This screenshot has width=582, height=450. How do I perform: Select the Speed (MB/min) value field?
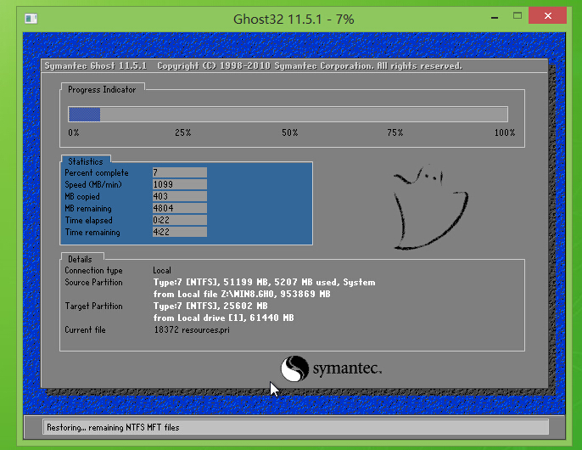[x=179, y=184]
